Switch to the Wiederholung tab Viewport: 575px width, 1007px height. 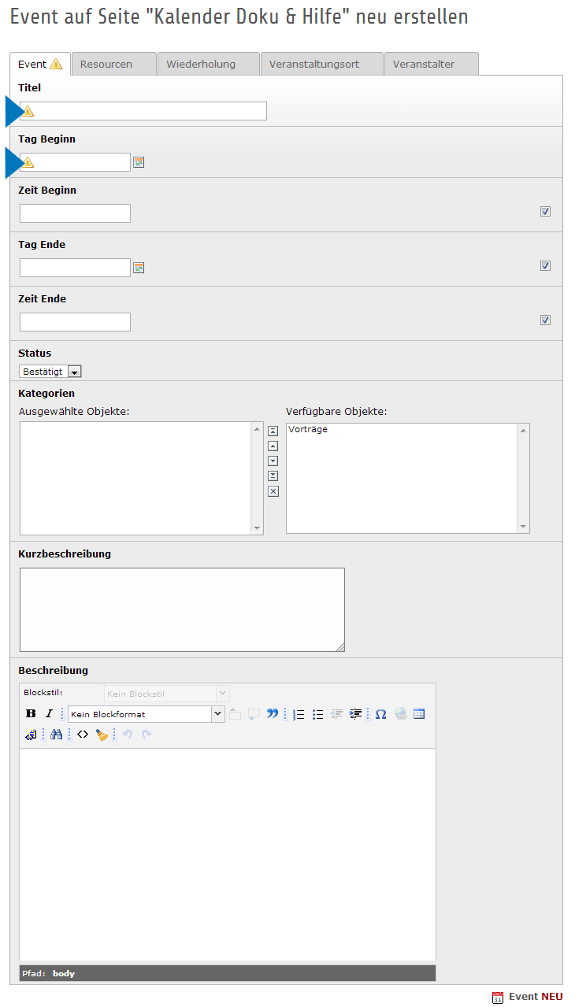click(x=208, y=65)
